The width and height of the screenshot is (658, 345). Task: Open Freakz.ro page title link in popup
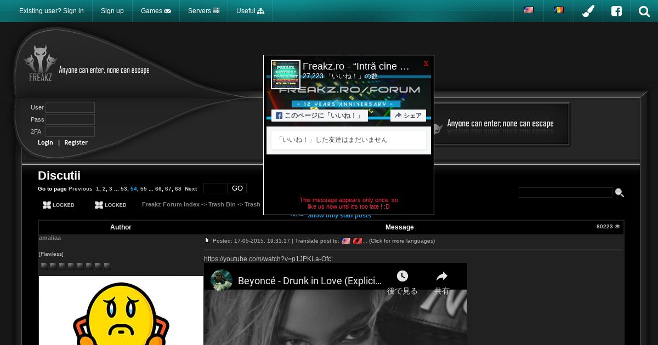point(356,66)
